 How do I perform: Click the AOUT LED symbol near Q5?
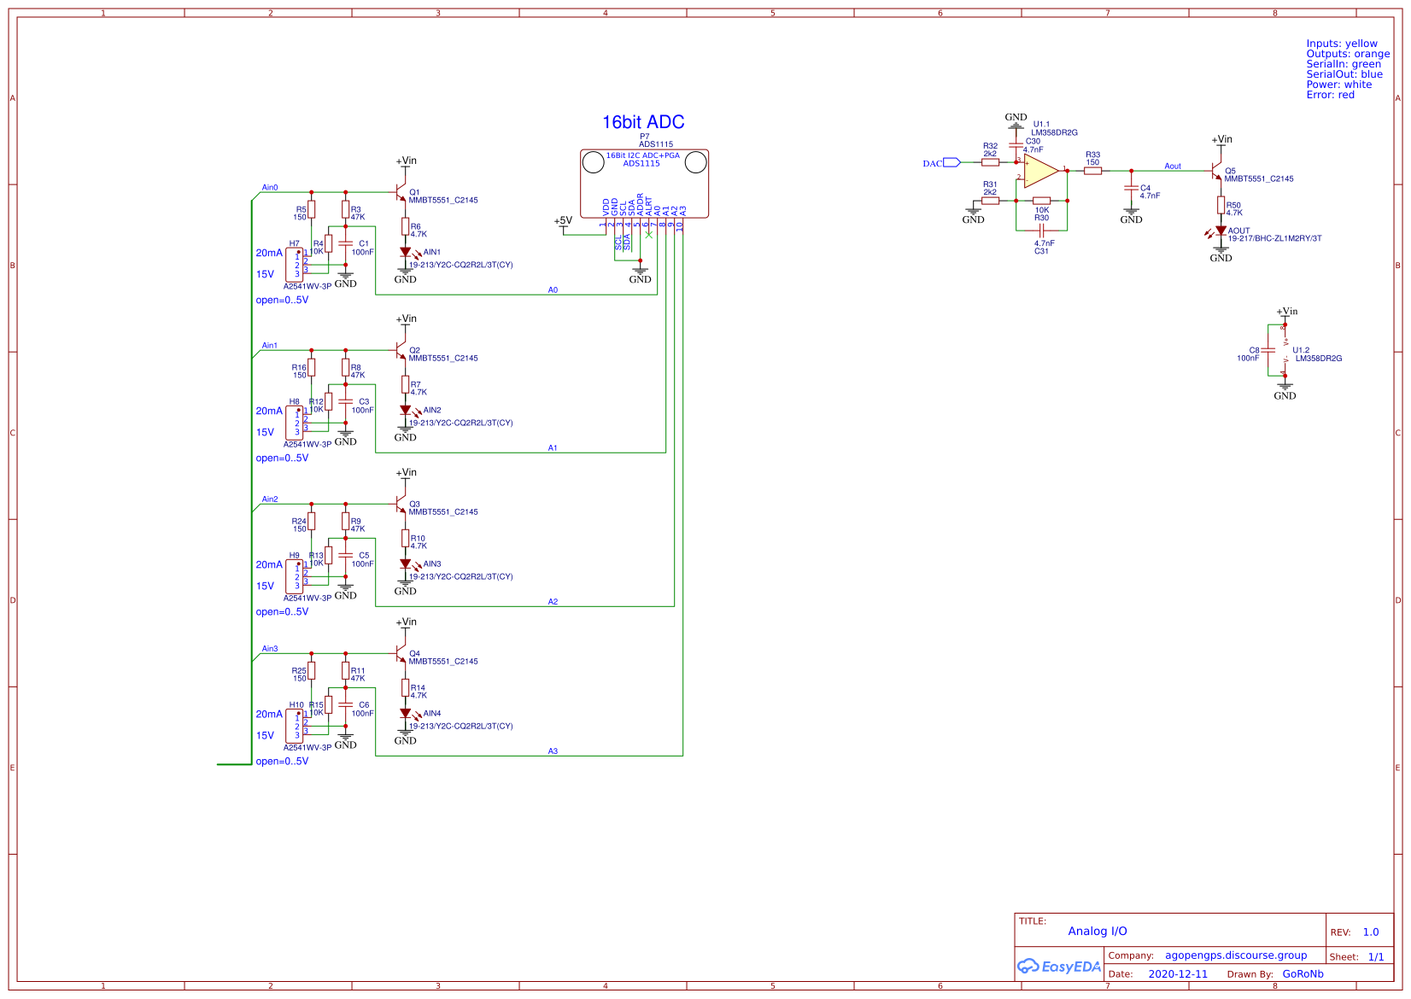(1223, 230)
